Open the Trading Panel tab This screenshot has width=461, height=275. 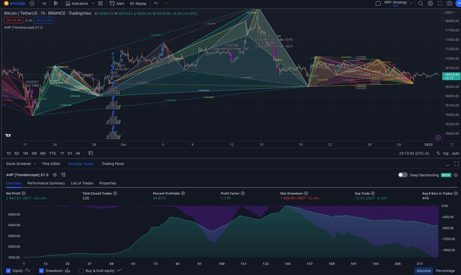pyautogui.click(x=113, y=164)
